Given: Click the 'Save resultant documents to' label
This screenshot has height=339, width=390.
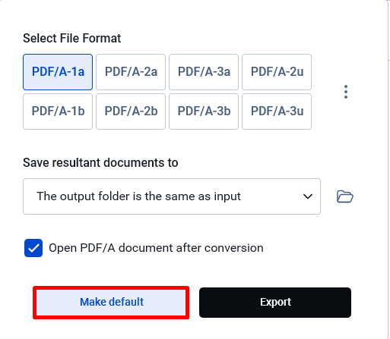Looking at the screenshot, I should [100, 162].
